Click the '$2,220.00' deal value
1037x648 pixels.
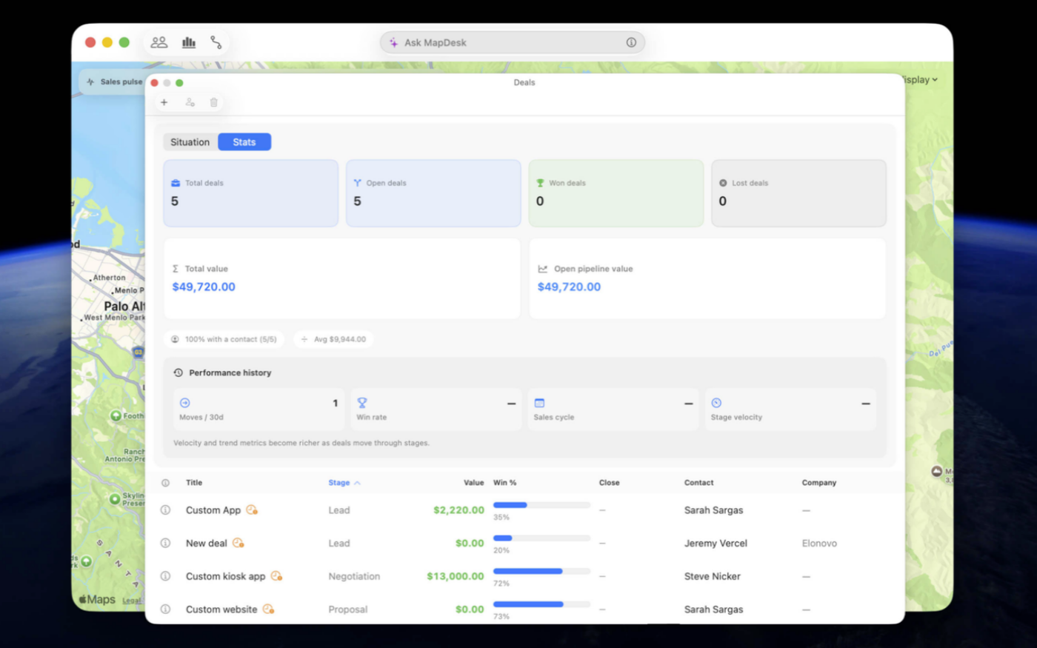click(459, 510)
